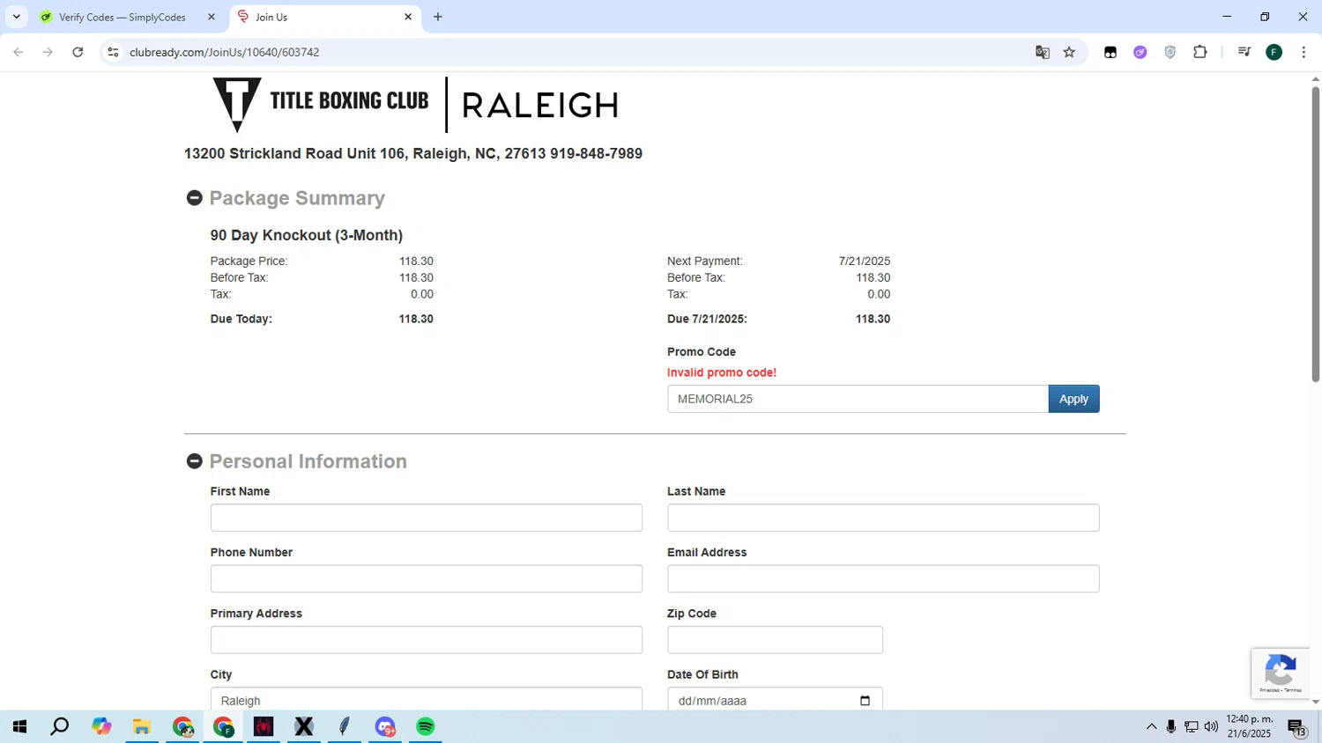Screen dimensions: 1322x743
Task: Click the City field containing Raleigh
Action: click(427, 699)
